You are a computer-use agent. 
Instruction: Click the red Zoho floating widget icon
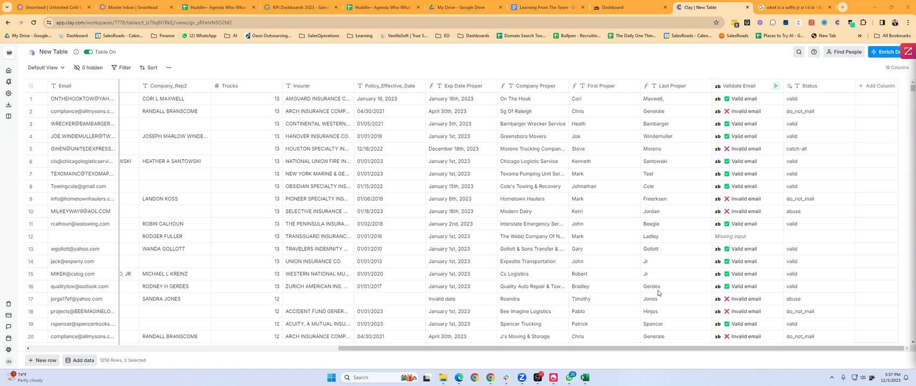pyautogui.click(x=908, y=51)
